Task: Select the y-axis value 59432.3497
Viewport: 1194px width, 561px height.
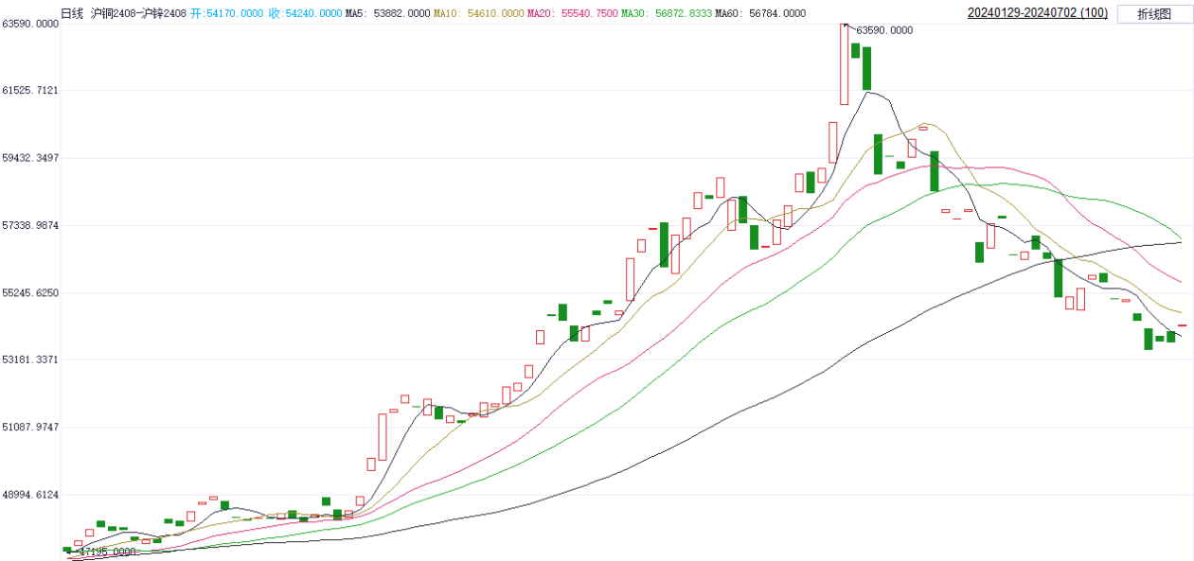Action: (x=31, y=158)
